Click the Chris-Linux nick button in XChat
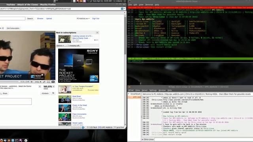Viewport: 253px width, 142px height. point(147,139)
